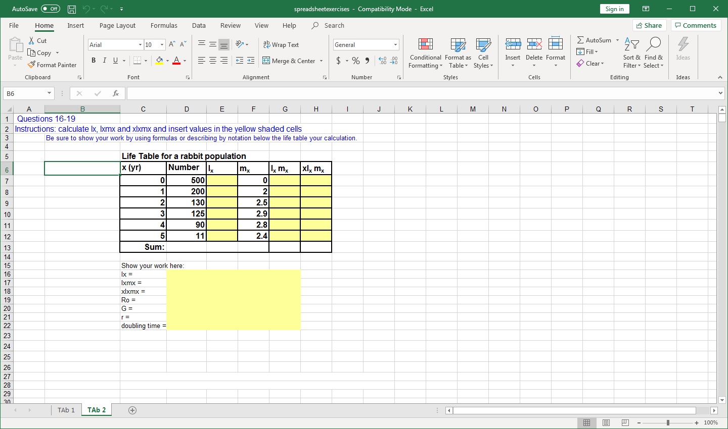Click the Format Painter brush icon

31,65
